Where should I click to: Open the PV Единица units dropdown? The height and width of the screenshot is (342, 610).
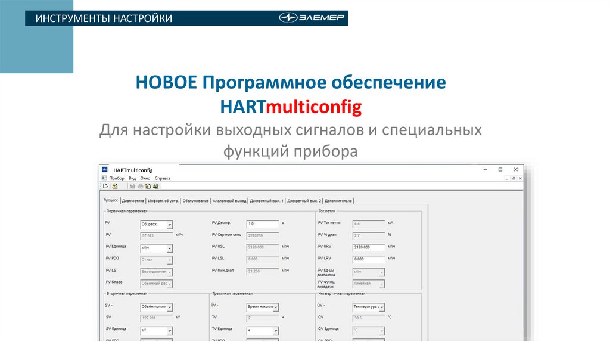pos(157,248)
